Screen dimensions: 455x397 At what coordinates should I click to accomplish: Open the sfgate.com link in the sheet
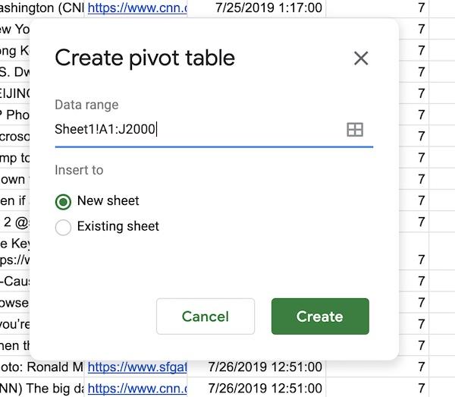[x=136, y=367]
